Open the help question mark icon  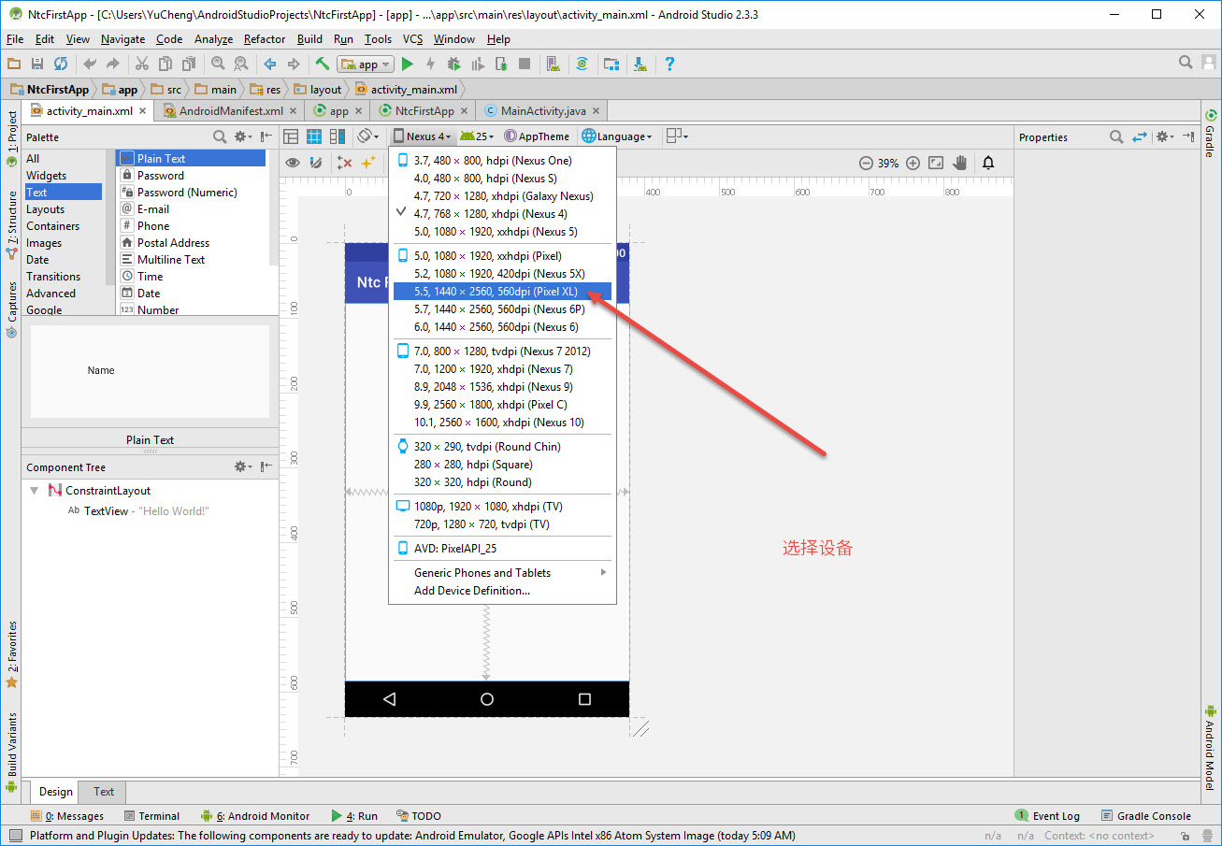tap(669, 64)
